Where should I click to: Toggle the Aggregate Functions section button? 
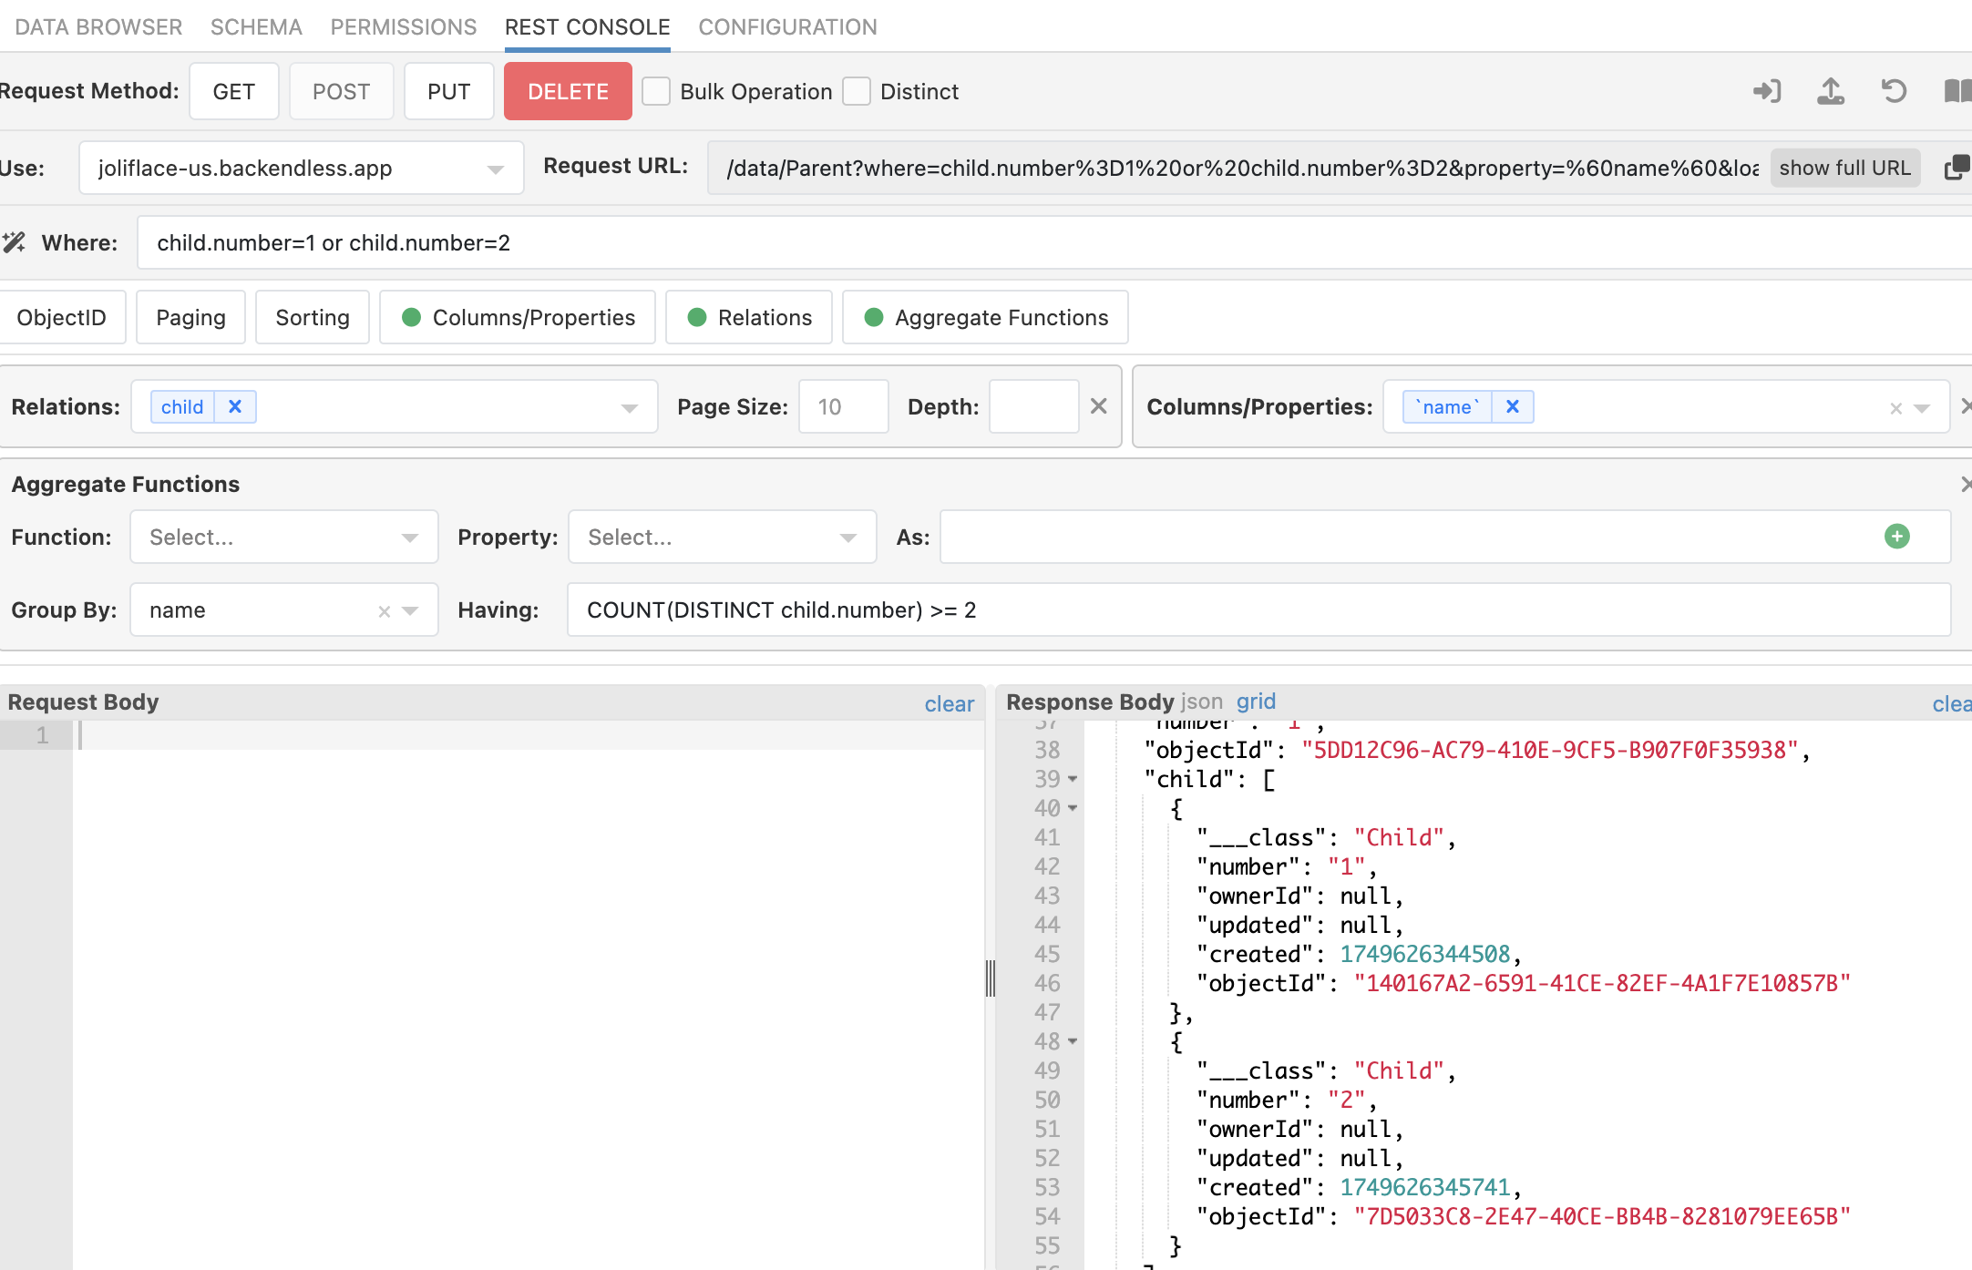coord(985,317)
